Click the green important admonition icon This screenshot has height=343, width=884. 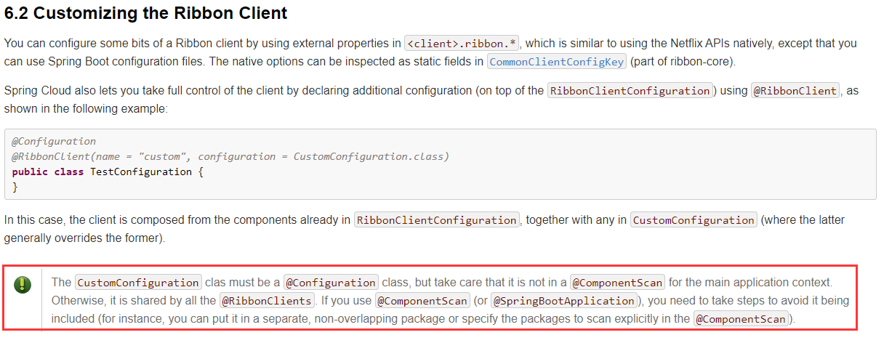click(23, 284)
